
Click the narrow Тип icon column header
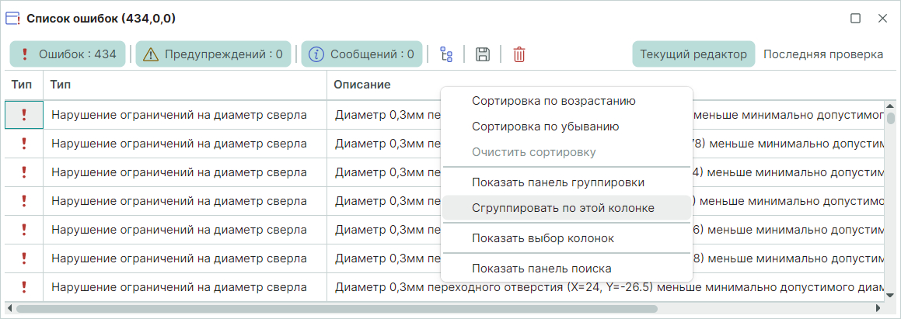tap(23, 85)
